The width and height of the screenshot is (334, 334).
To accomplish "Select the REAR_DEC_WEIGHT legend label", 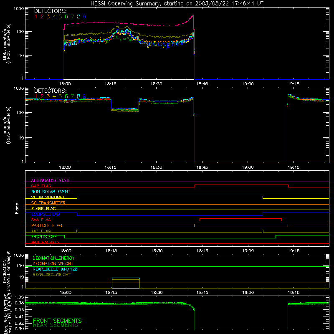I will (x=51, y=275).
